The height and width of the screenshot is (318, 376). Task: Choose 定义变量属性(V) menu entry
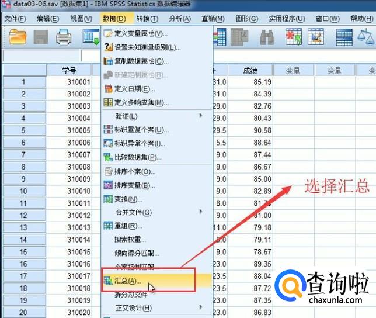[x=157, y=33]
